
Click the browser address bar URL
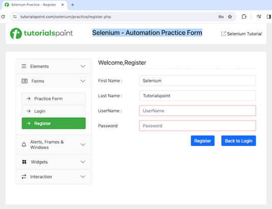coord(66,17)
